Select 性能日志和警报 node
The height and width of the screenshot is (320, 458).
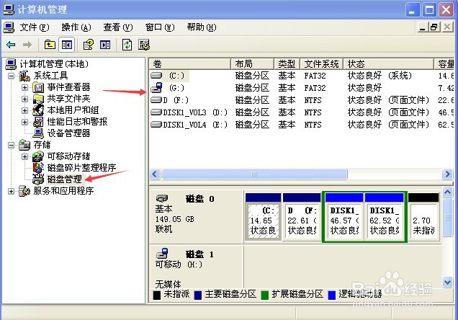[x=77, y=121]
